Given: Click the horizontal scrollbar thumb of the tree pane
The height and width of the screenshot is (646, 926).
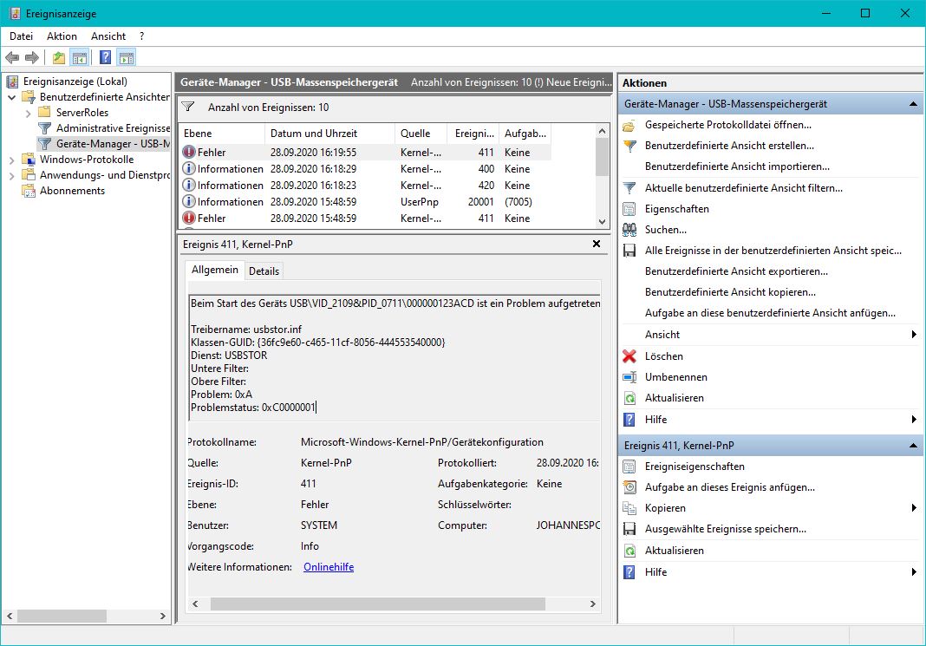Looking at the screenshot, I should [62, 616].
